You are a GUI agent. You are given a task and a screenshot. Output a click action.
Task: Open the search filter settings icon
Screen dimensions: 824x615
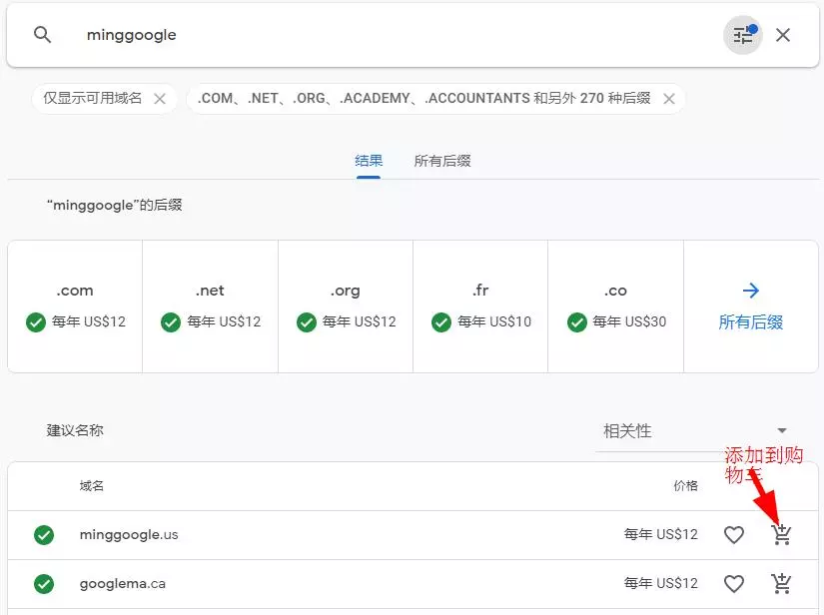coord(742,35)
